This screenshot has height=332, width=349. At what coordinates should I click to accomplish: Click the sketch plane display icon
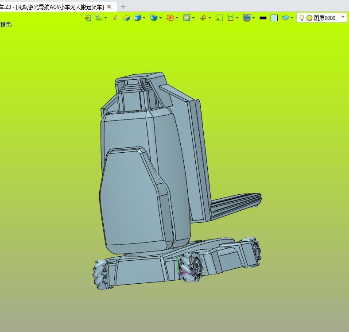(x=99, y=18)
